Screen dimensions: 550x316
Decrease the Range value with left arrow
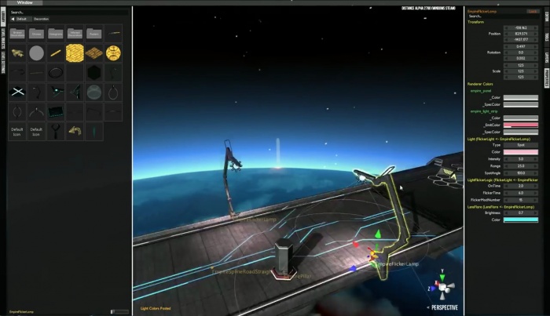click(x=506, y=166)
